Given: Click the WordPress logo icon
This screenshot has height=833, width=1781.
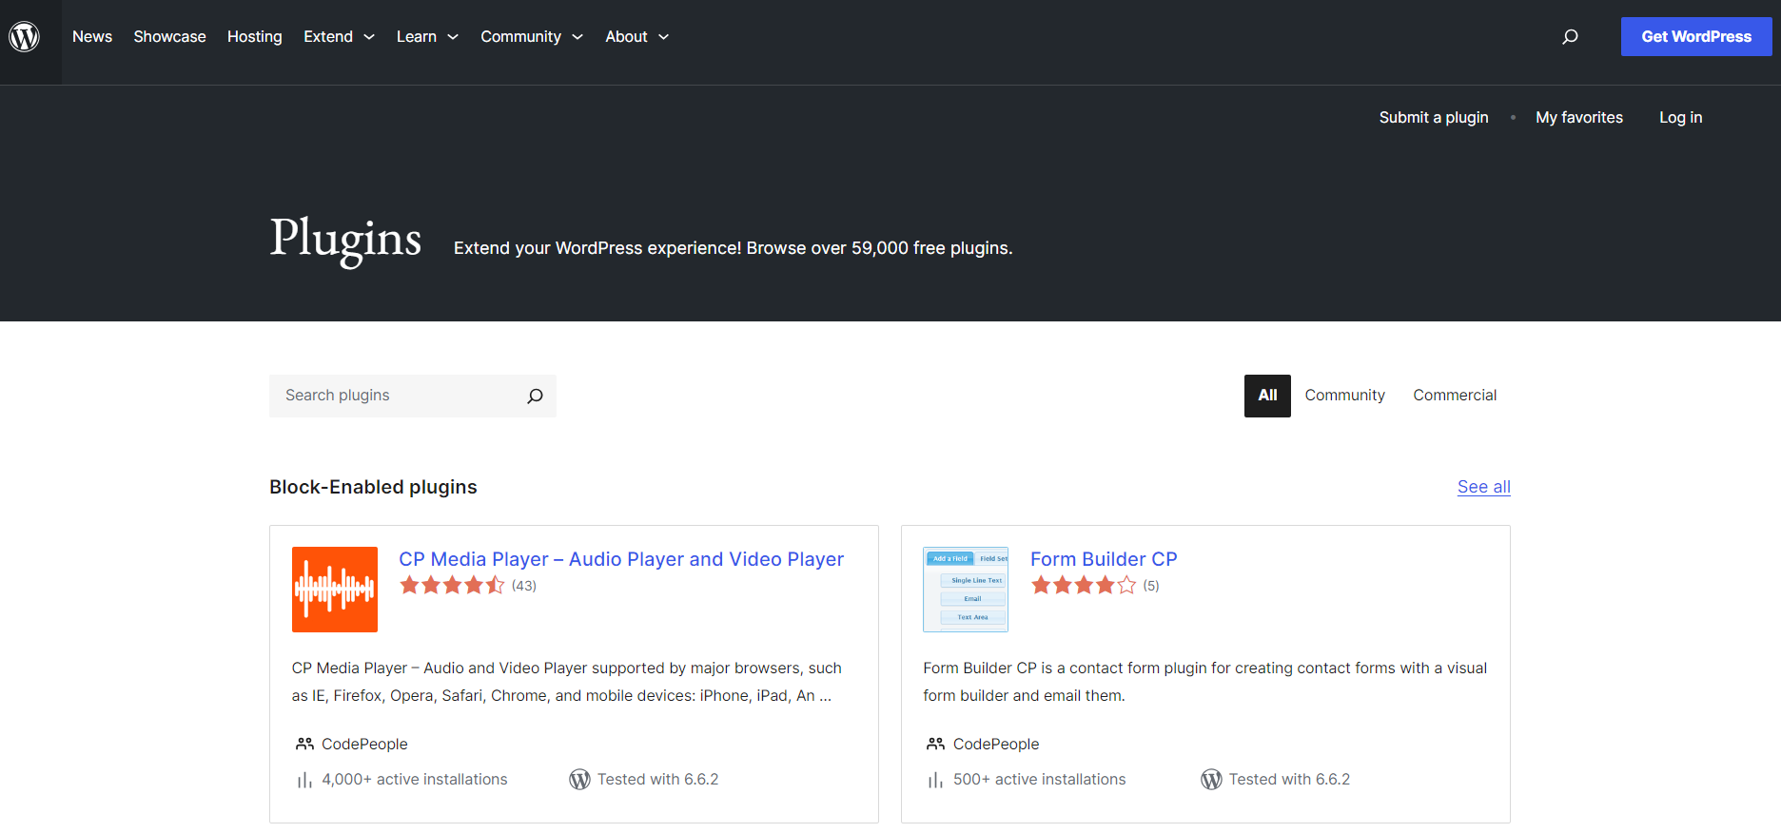Looking at the screenshot, I should 25,37.
